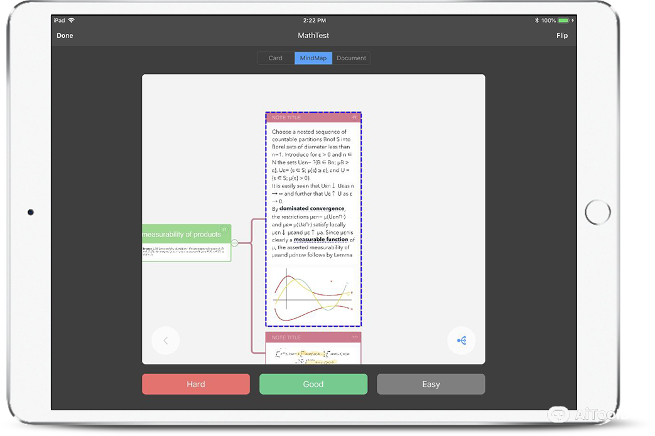The image size is (655, 436).
Task: Open options on the lower note's title bar
Action: point(354,338)
